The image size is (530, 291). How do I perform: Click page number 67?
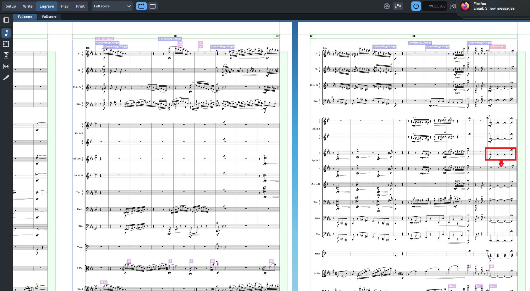pyautogui.click(x=278, y=36)
